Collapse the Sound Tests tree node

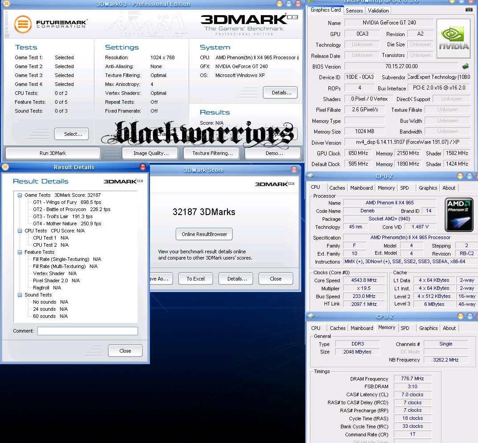(20, 295)
